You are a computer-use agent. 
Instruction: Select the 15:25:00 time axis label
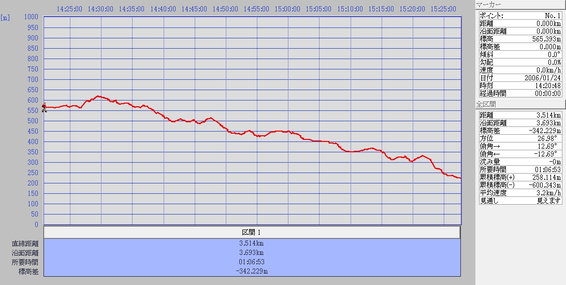pos(443,9)
